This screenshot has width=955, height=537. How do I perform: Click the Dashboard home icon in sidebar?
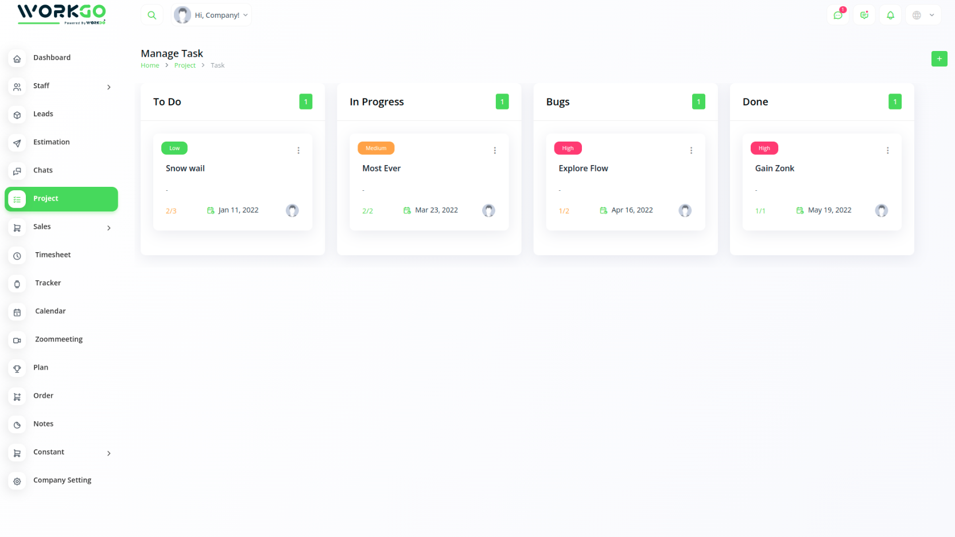click(x=17, y=58)
